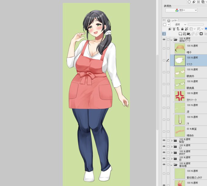
Task: Hide the 目 folder
Action: click(164, 158)
